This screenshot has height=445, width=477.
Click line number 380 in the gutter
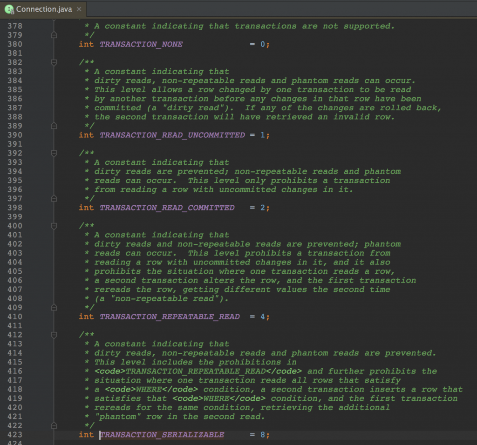click(x=15, y=44)
